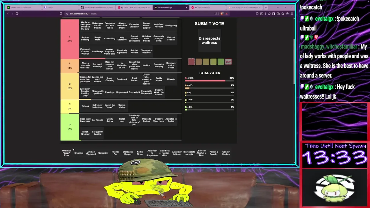Viewport: 370px width, 208px height.
Task: Click the D tier label showing 17%
Action: pyautogui.click(x=70, y=127)
